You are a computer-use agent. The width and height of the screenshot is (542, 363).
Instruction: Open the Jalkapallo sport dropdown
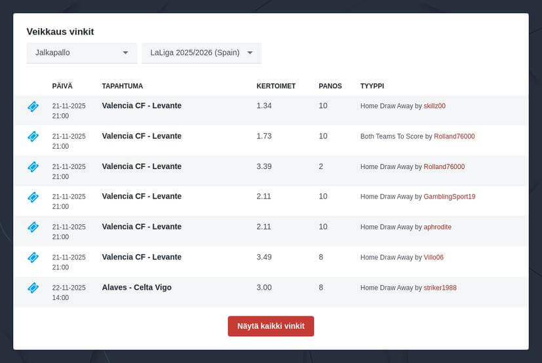pyautogui.click(x=81, y=52)
